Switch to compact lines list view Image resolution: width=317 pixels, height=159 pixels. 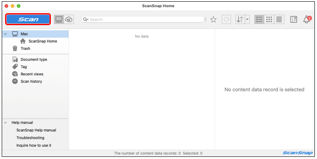pyautogui.click(x=279, y=20)
